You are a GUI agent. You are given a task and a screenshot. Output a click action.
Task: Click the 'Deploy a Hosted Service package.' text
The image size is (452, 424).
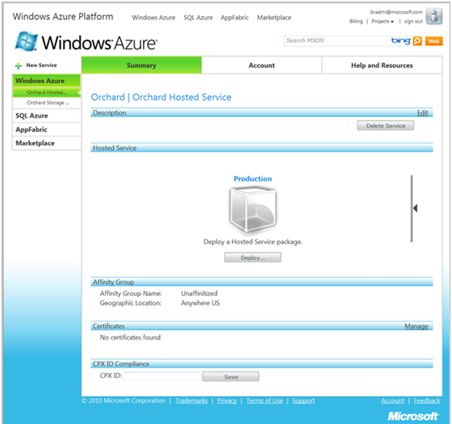point(253,242)
